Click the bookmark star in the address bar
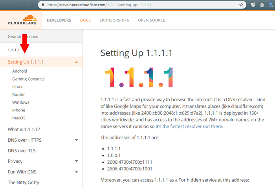 (x=241, y=5)
